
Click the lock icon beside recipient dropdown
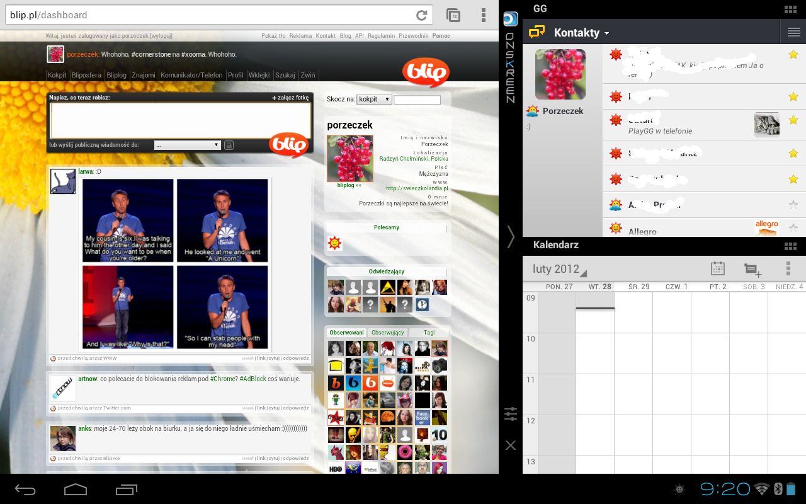(229, 146)
